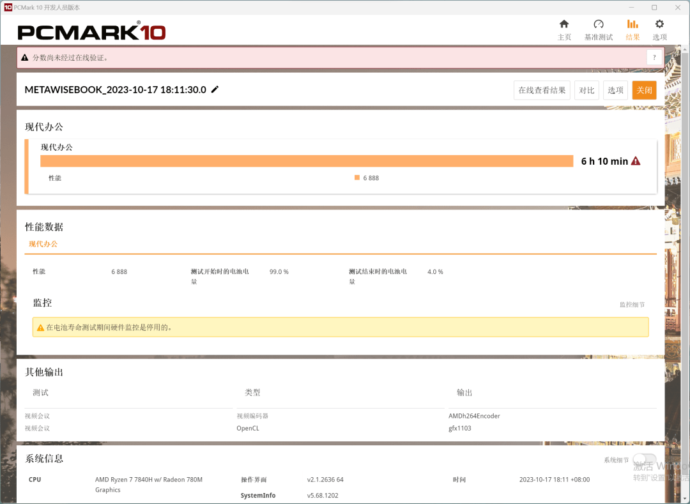Open benchmark tests via the gauge icon
Screen dimensions: 690x504
tap(598, 25)
